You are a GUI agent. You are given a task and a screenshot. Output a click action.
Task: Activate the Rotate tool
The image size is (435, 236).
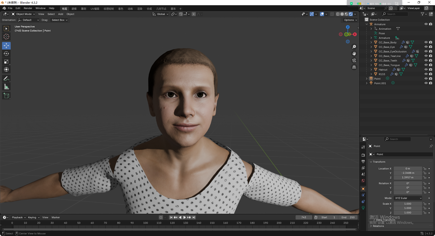6,54
